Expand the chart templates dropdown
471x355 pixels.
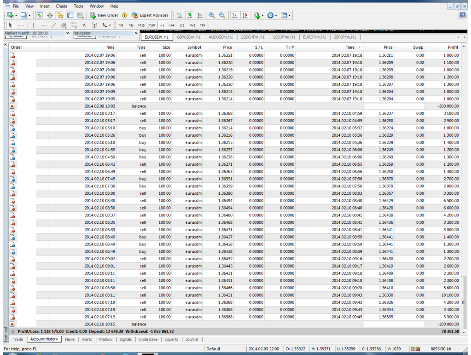click(x=290, y=15)
